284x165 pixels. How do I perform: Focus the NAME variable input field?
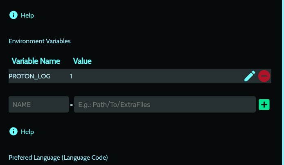tap(38, 105)
